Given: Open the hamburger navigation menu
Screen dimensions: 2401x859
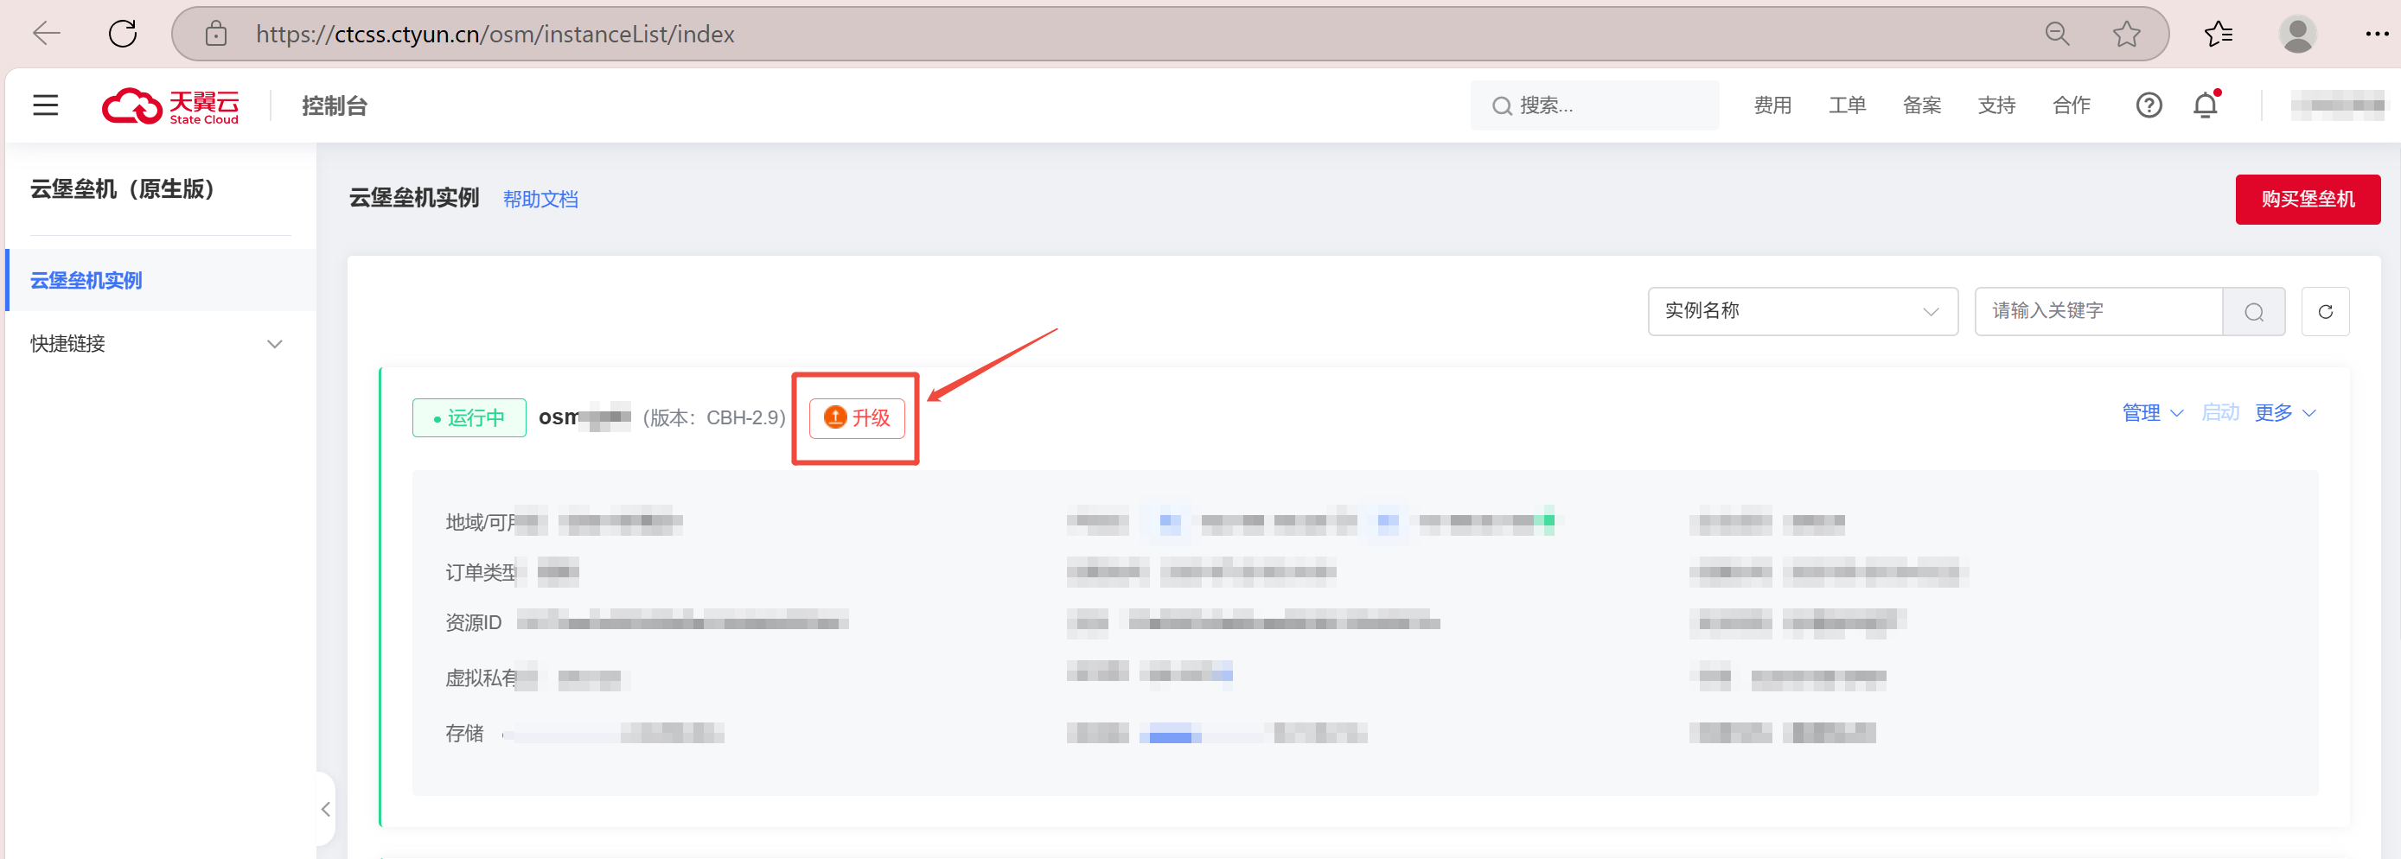Looking at the screenshot, I should click(x=46, y=105).
